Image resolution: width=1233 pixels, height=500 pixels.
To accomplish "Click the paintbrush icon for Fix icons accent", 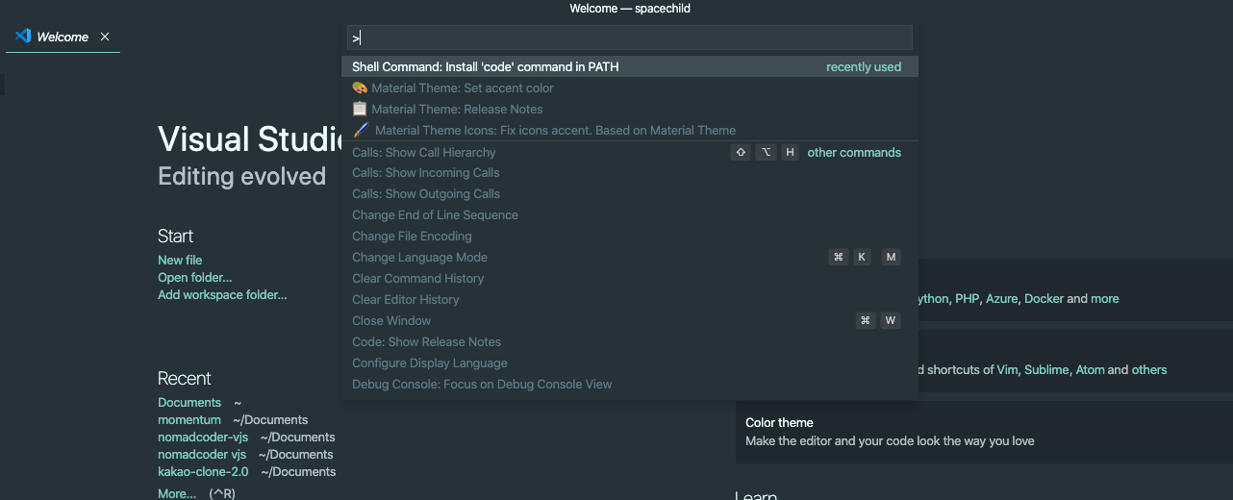I will click(x=361, y=130).
